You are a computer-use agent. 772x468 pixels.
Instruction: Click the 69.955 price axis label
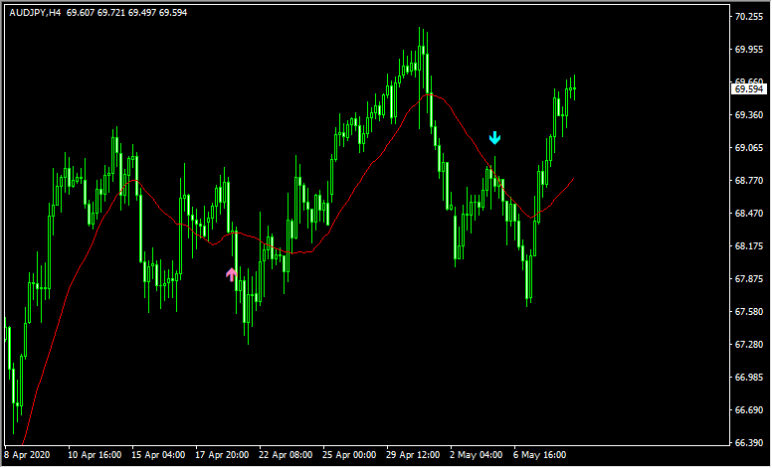tap(749, 50)
